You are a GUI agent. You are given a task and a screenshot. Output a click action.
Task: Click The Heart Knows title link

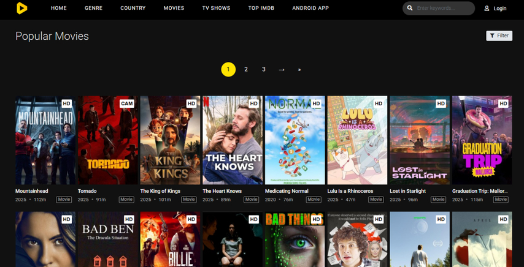222,191
